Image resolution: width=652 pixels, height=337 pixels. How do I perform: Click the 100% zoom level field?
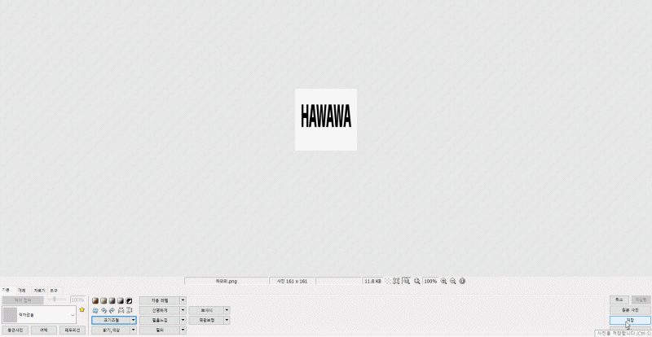[x=430, y=282]
